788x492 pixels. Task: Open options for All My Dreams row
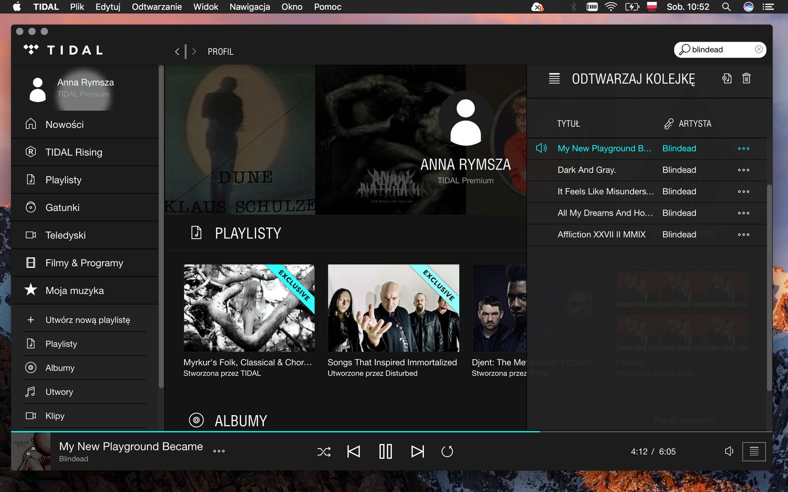click(744, 213)
